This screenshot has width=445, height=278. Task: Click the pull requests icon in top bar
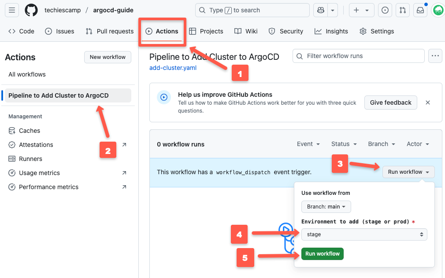pyautogui.click(x=402, y=10)
